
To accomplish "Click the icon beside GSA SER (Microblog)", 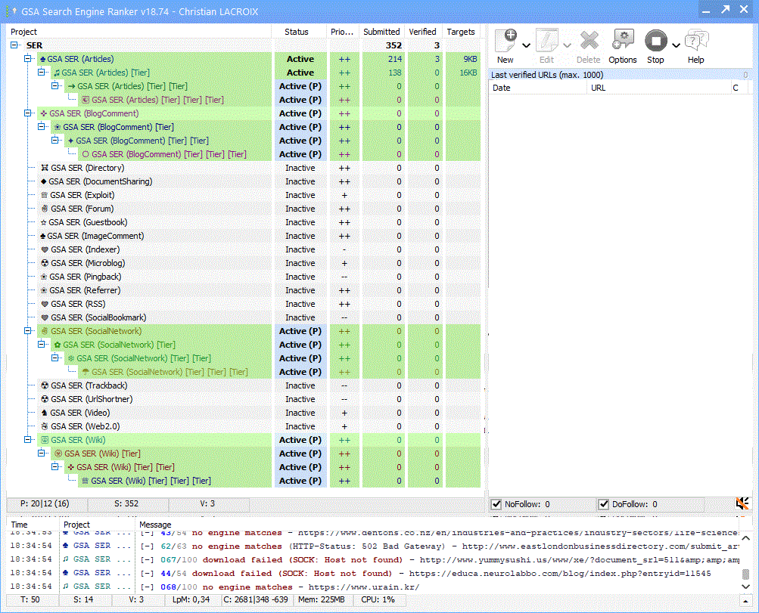I will point(45,263).
